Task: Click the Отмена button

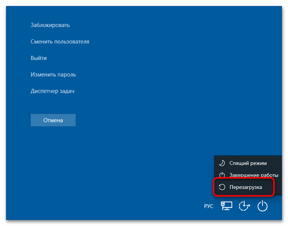Action: tap(53, 120)
